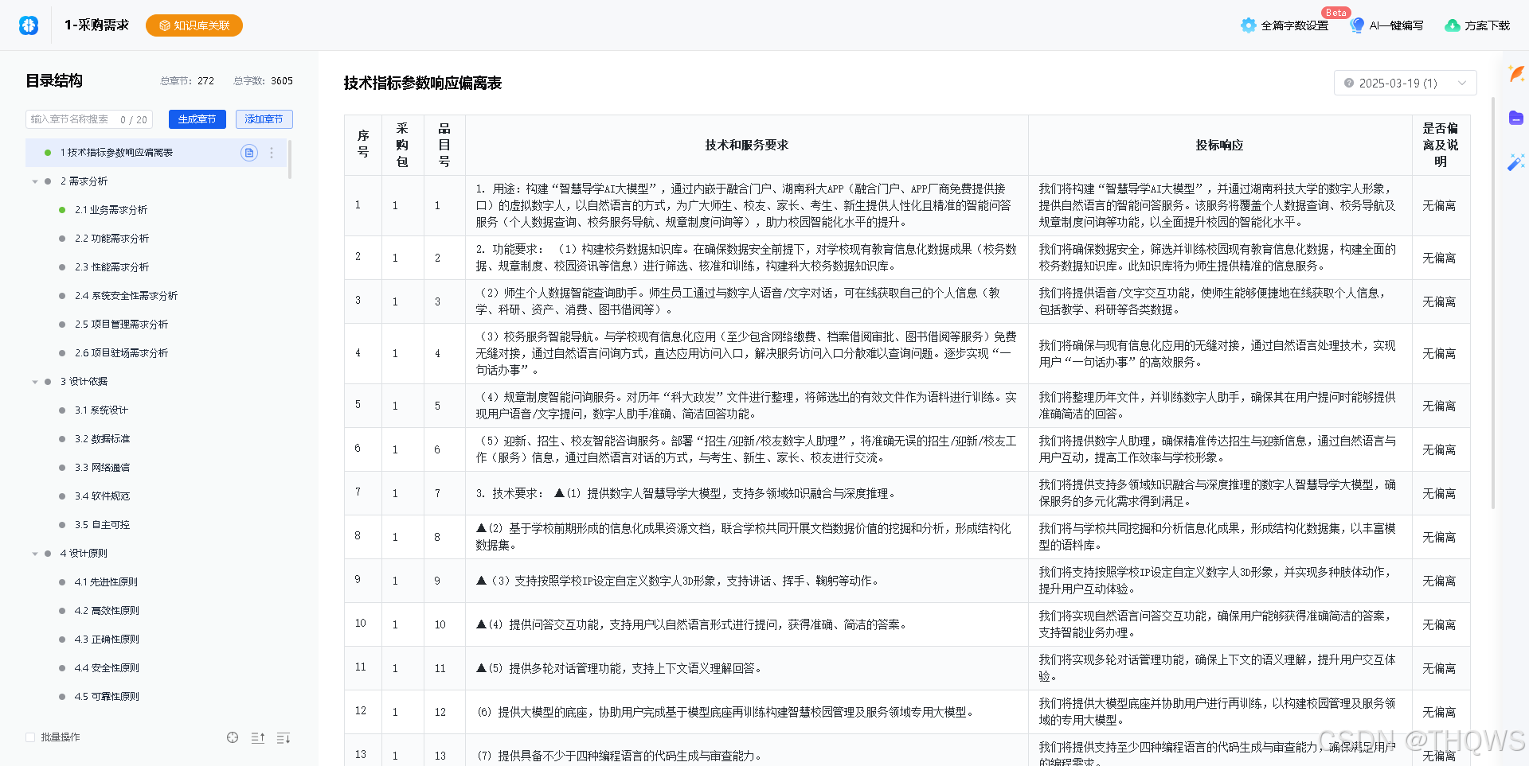Collapse the 2 需求分析 tree node
This screenshot has height=766, width=1529.
(x=35, y=181)
